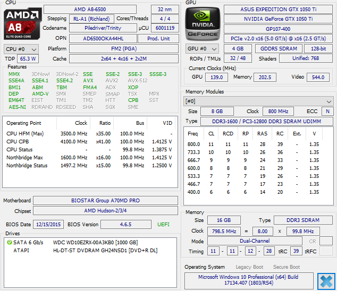
Task: Click the 16 GB total memory size field
Action: pos(224,220)
